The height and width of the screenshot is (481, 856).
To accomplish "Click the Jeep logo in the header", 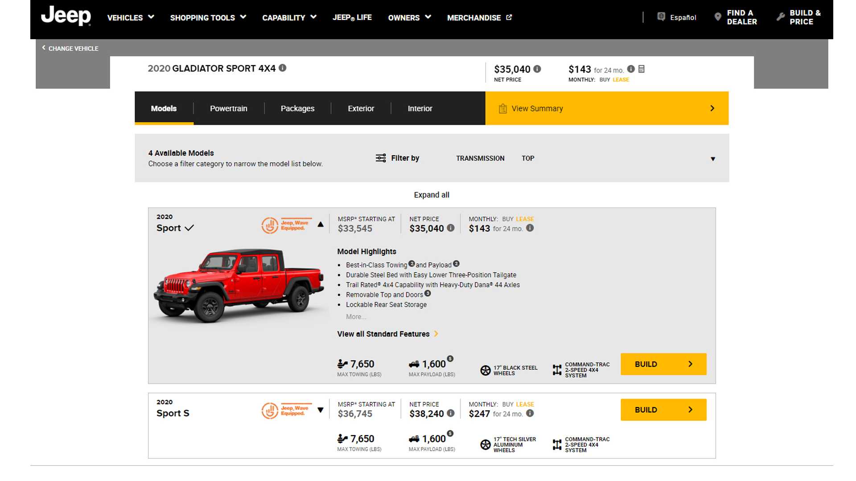I will point(66,16).
